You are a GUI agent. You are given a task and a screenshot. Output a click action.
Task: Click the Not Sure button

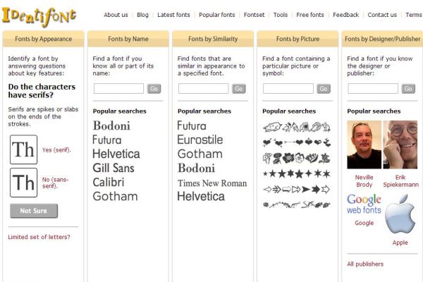[34, 211]
